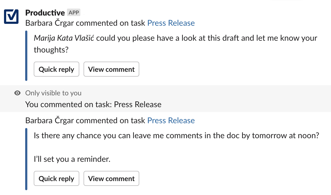
Task: Click Quick reply under the draft request comment
Action: (57, 69)
